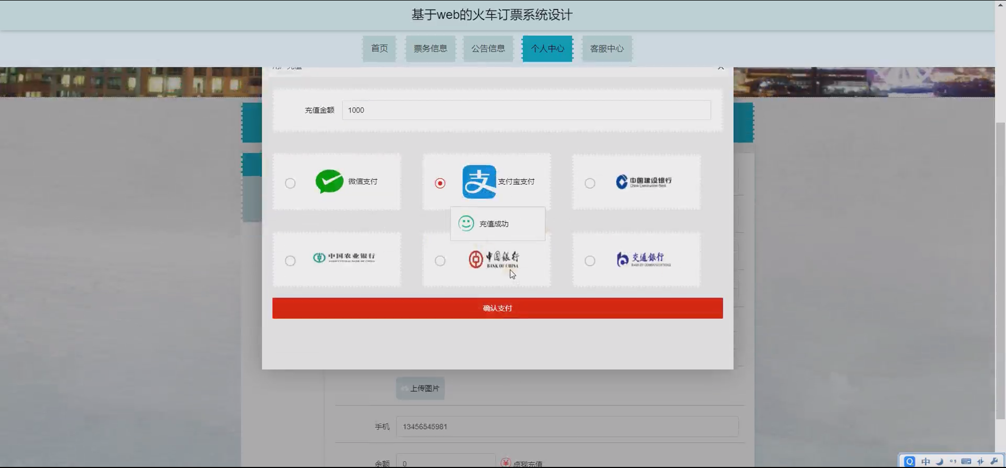Click the IME skin icon before the wrench
1006x468 pixels.
(980, 461)
